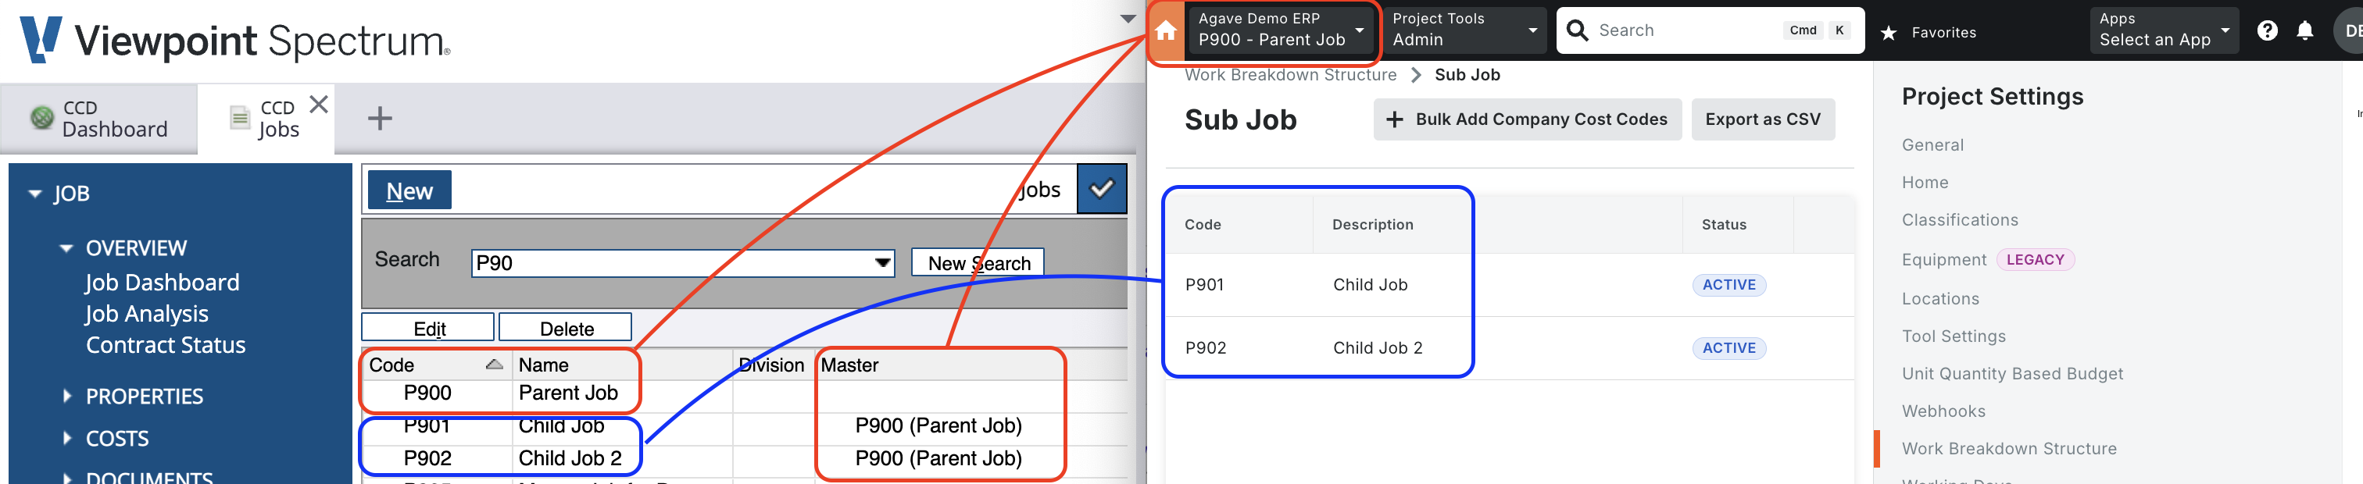The height and width of the screenshot is (484, 2363).
Task: Open the Agave Demo ERP project dropdown
Action: (1281, 30)
